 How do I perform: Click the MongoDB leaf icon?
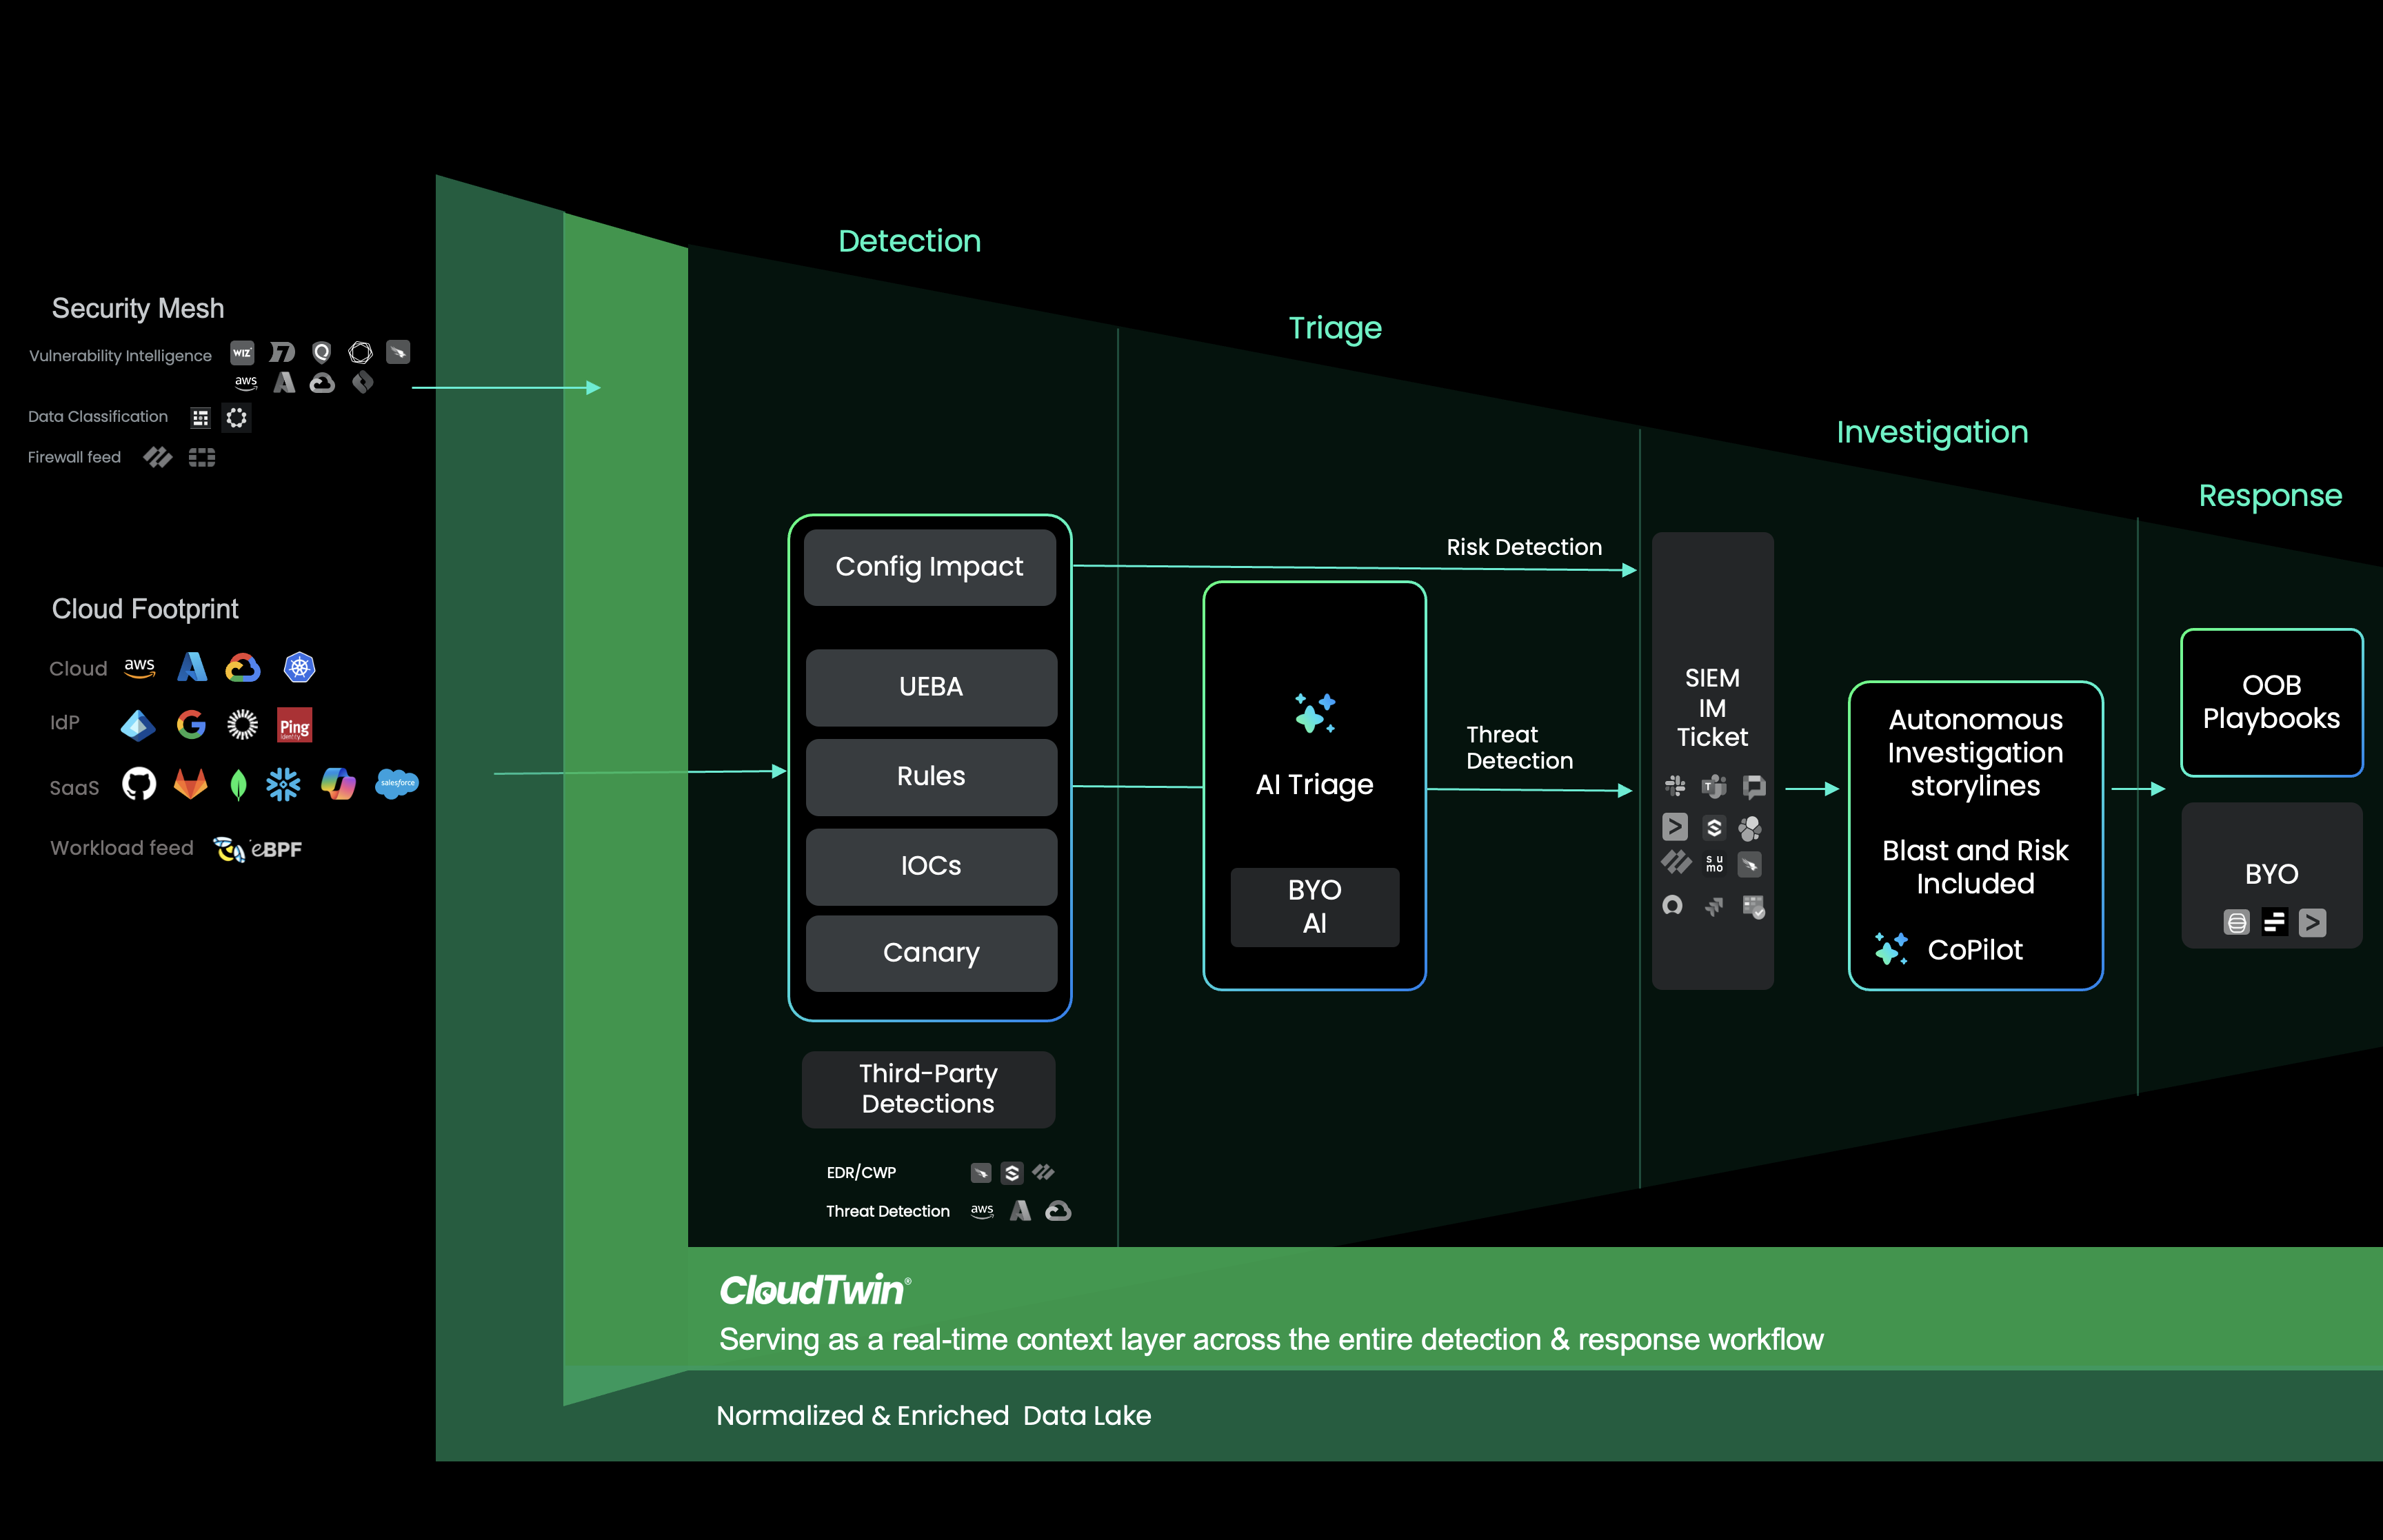click(238, 785)
